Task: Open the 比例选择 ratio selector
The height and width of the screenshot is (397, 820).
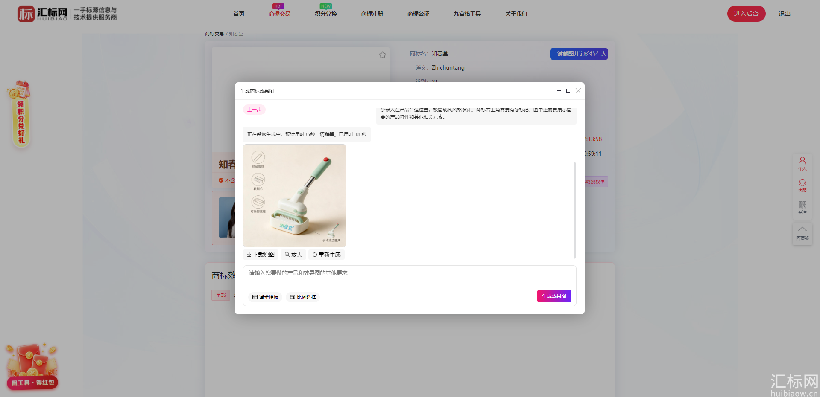Action: (x=303, y=297)
